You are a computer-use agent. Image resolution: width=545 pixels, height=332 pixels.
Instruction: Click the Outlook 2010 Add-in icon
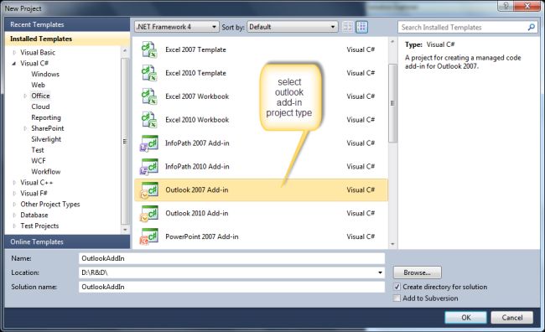coord(149,213)
